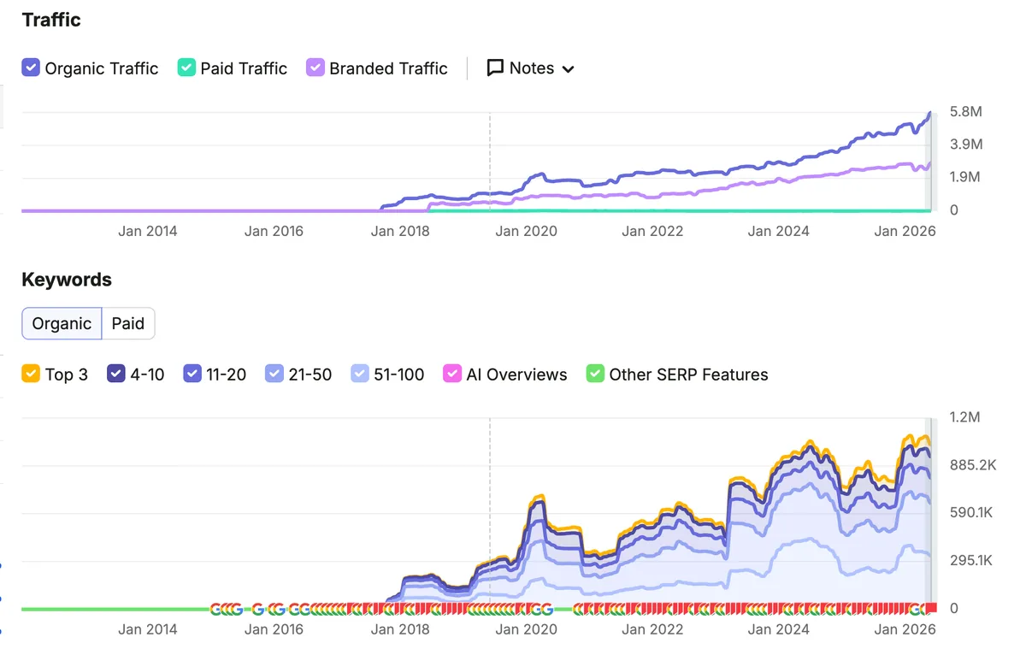
Task: Click Jan 2026 on the Keywords chart axis
Action: coord(905,629)
